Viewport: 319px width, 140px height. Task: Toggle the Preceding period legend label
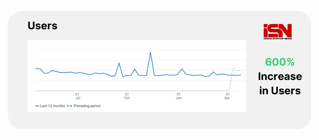click(87, 106)
